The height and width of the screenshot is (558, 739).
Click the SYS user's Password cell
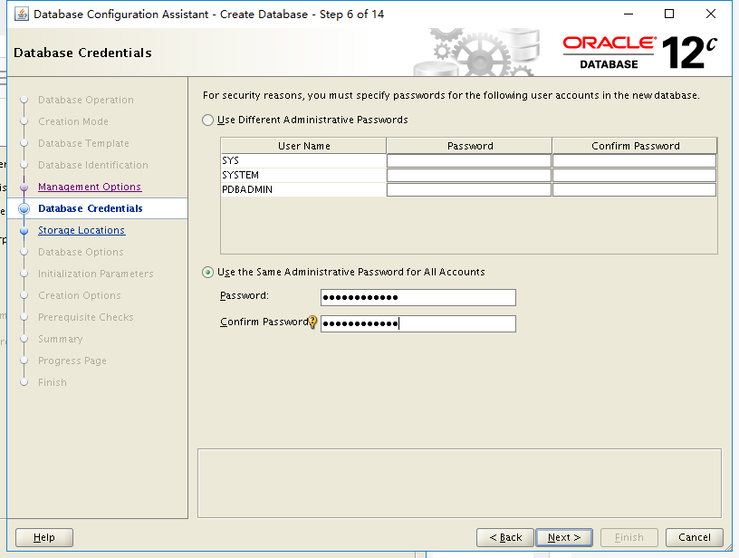coord(468,160)
